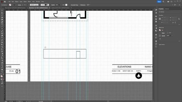Image resolution: width=182 pixels, height=102 pixels.
Task: Click the Stroke label in control bar
Action: [20, 5]
